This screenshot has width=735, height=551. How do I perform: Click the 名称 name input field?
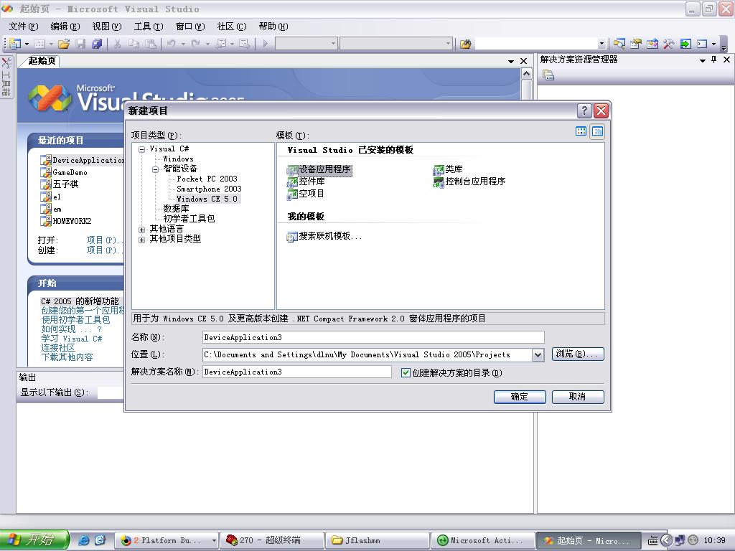(373, 337)
